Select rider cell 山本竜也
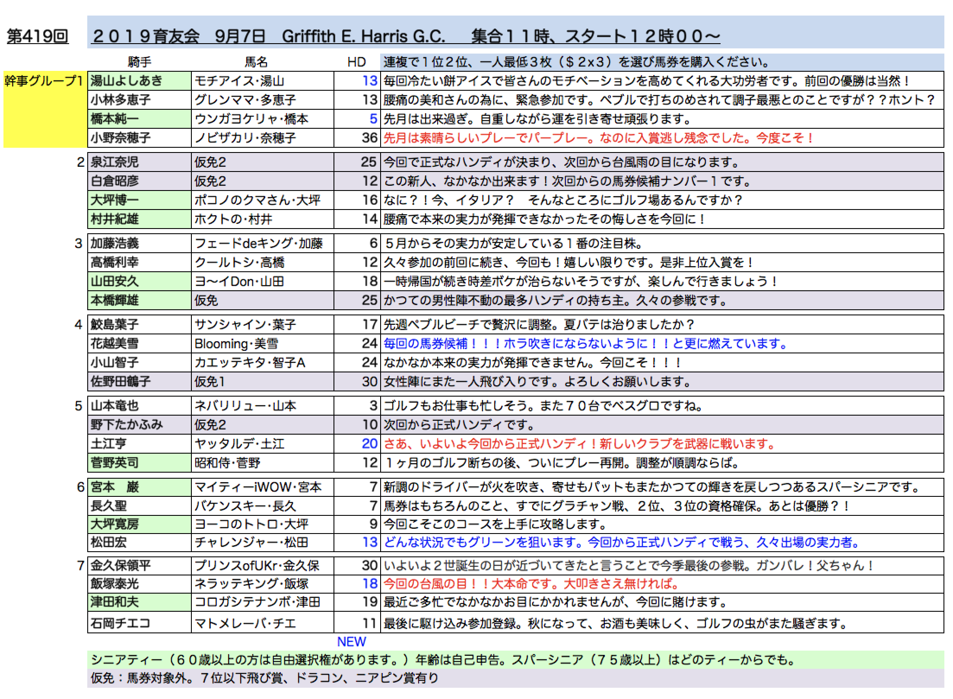Viewport: 953px width, 699px height. tap(140, 406)
